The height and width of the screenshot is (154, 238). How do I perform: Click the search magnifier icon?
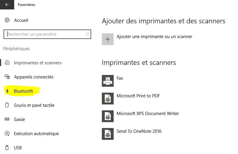point(87,34)
